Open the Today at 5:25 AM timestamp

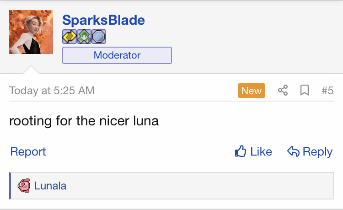[52, 91]
